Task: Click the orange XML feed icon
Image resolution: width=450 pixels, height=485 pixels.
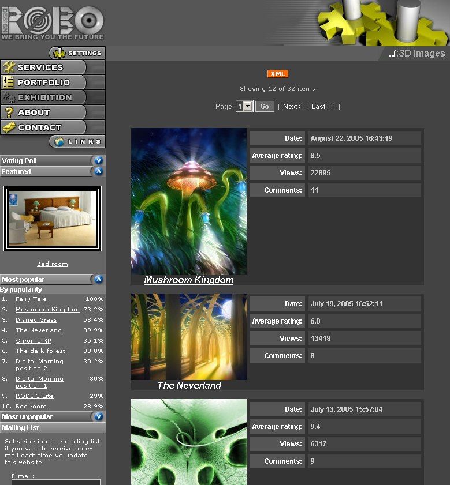Action: click(277, 74)
